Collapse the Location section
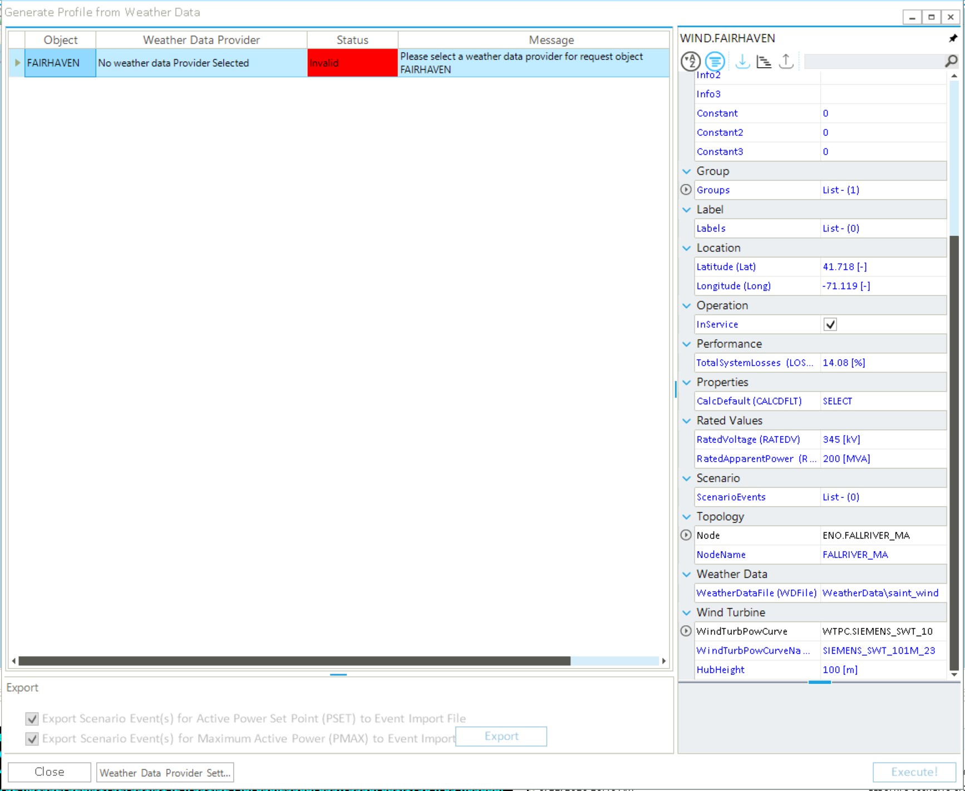 (x=687, y=248)
